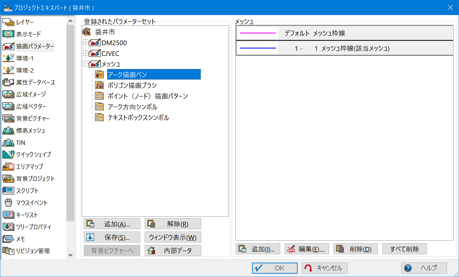The height and width of the screenshot is (277, 459).
Task: Click the 描画パラメーター sidebar icon
Action: point(8,46)
